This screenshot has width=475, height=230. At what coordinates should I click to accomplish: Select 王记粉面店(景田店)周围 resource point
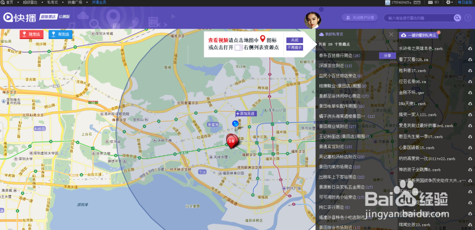click(x=345, y=137)
